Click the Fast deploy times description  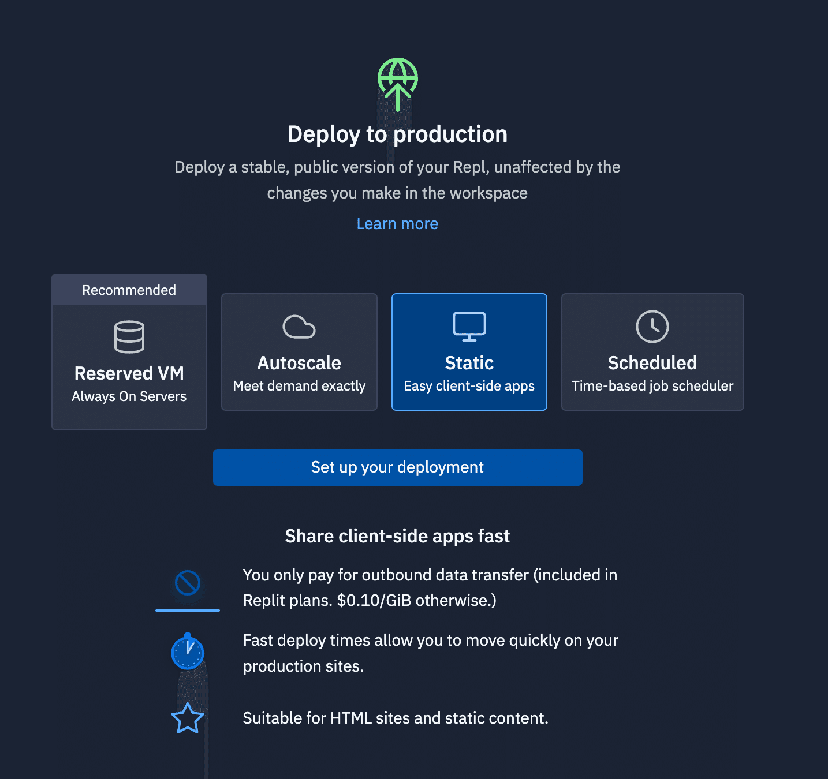pyautogui.click(x=430, y=653)
